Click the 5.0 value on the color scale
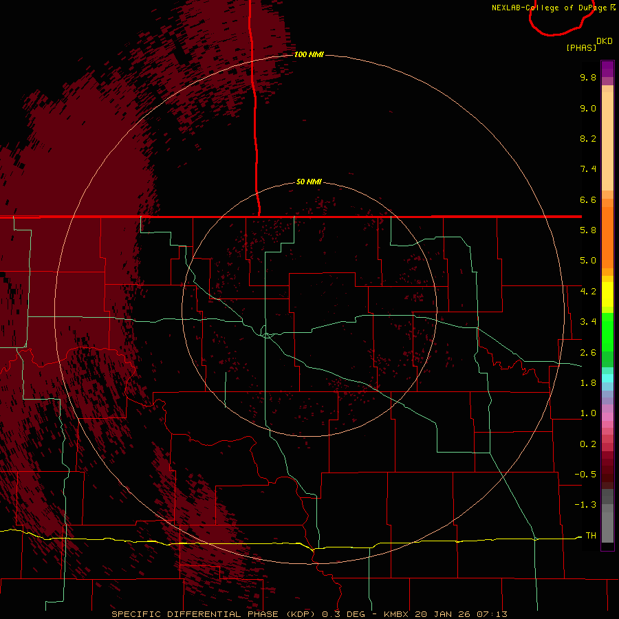This screenshot has width=619, height=619. tap(588, 261)
